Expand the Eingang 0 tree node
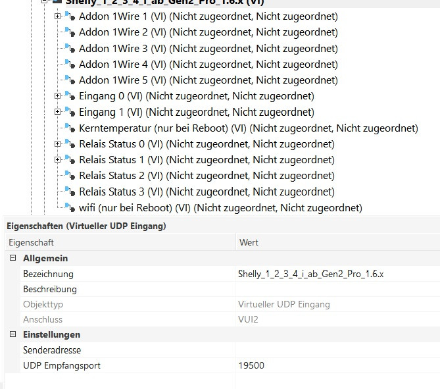The width and height of the screenshot is (440, 389). tap(57, 96)
